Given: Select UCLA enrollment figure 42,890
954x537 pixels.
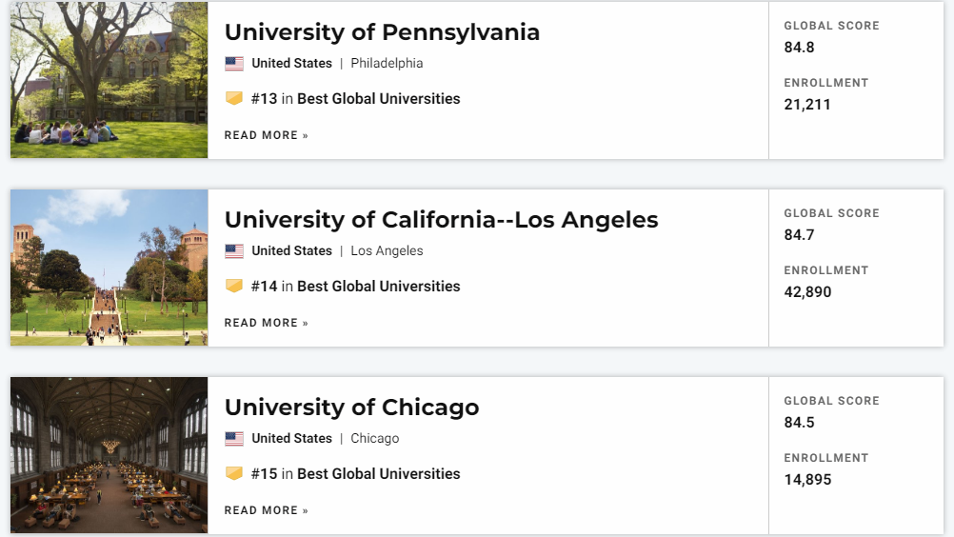Looking at the screenshot, I should 807,292.
